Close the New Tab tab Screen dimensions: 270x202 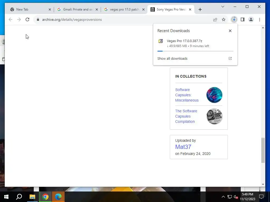point(50,9)
